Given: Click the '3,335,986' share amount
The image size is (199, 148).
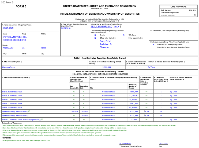Looking at the screenshot, I should click(134, 115).
